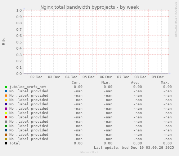Click the green jubilee_profx_net legend swatch
The height and width of the screenshot is (156, 179).
pyautogui.click(x=6, y=87)
